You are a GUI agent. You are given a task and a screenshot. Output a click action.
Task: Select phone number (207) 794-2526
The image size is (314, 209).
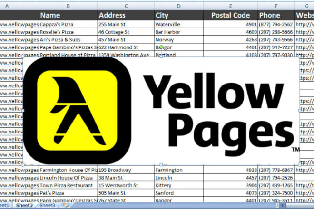pos(276,178)
